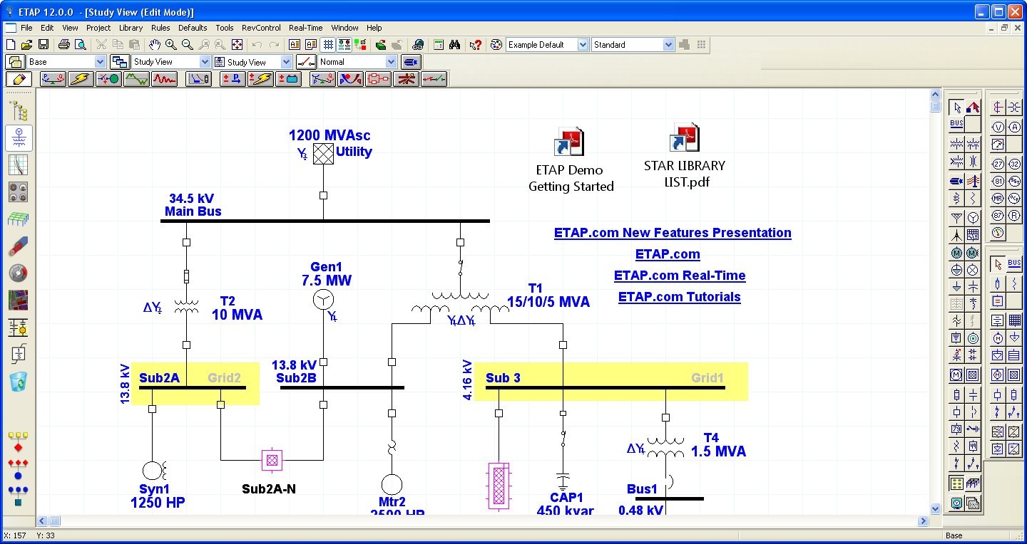The image size is (1027, 544).
Task: Select the Gen1 generator symbol
Action: [323, 300]
